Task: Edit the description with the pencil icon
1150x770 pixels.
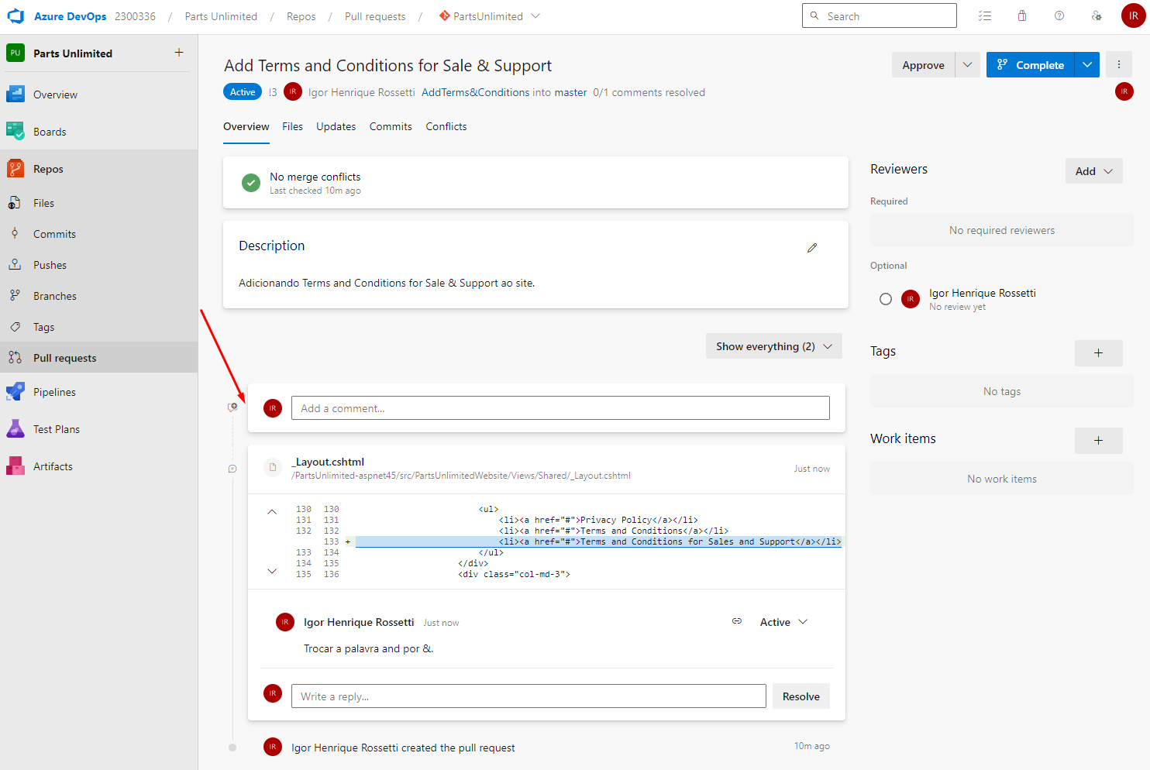Action: (x=812, y=248)
